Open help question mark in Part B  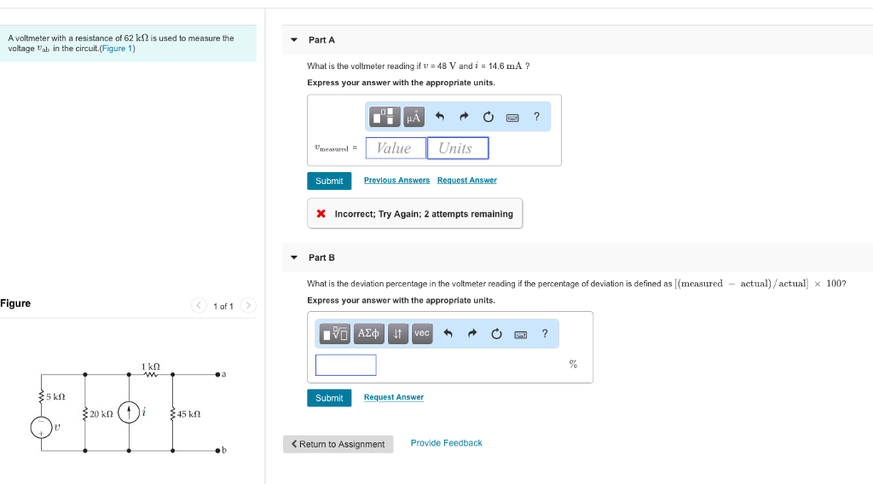(x=545, y=334)
